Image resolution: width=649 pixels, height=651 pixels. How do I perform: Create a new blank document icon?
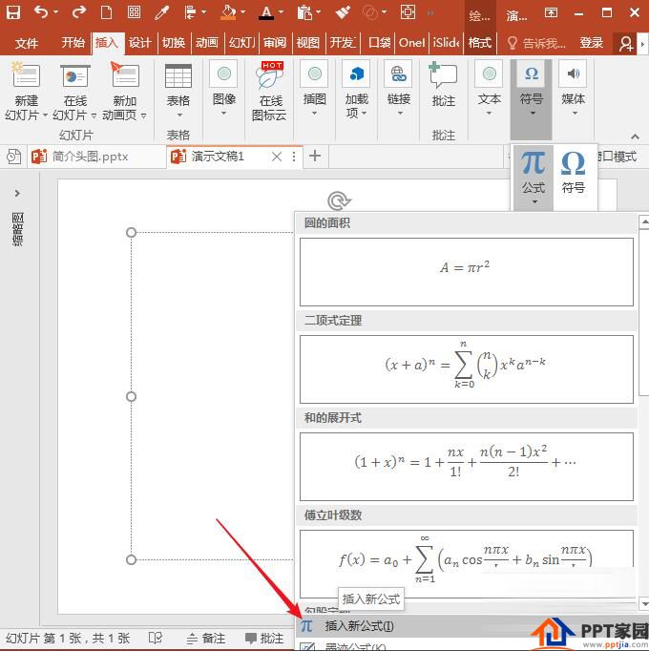click(x=106, y=12)
